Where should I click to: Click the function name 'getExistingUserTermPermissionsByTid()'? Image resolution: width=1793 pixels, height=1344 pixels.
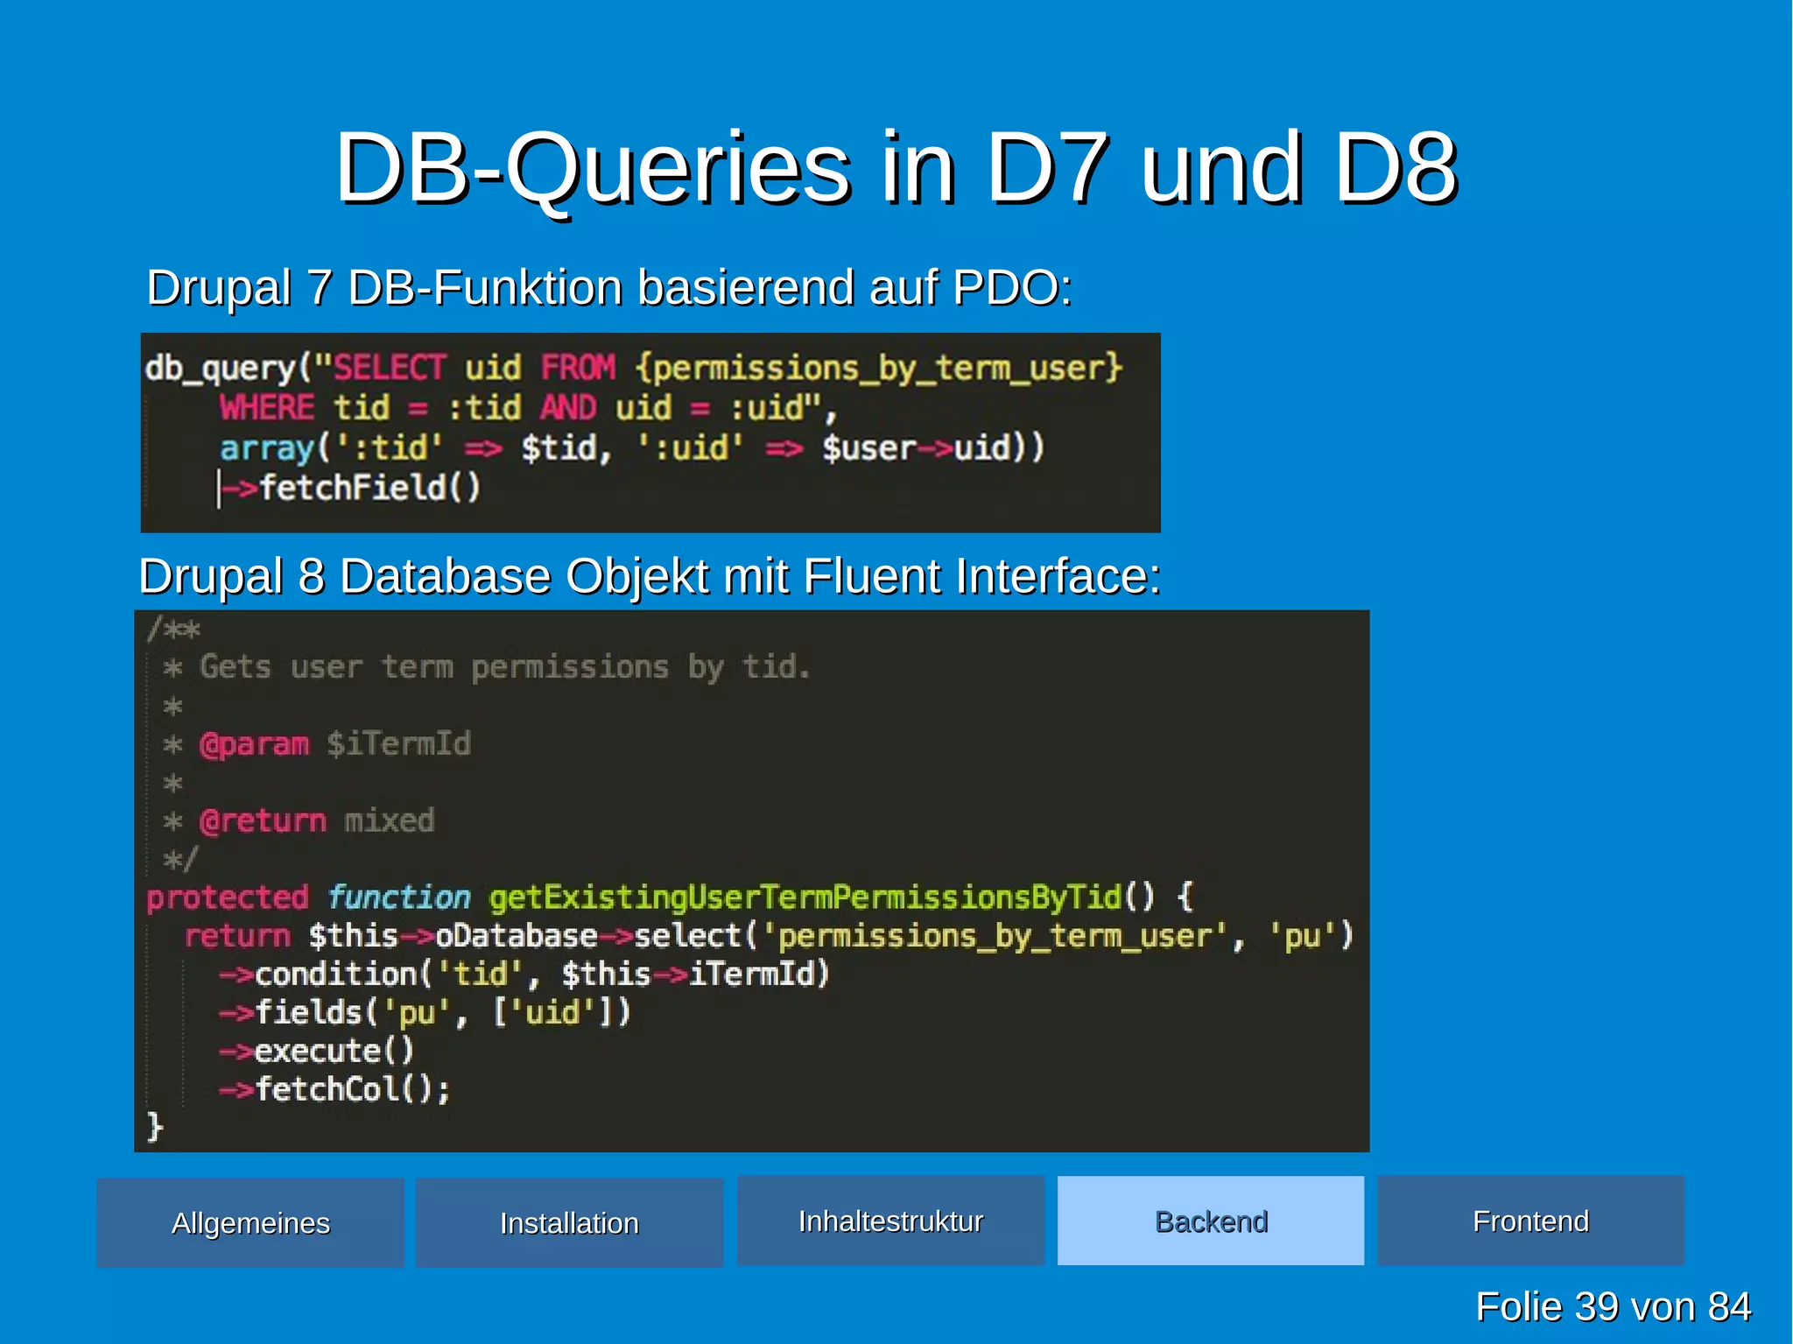click(x=823, y=897)
